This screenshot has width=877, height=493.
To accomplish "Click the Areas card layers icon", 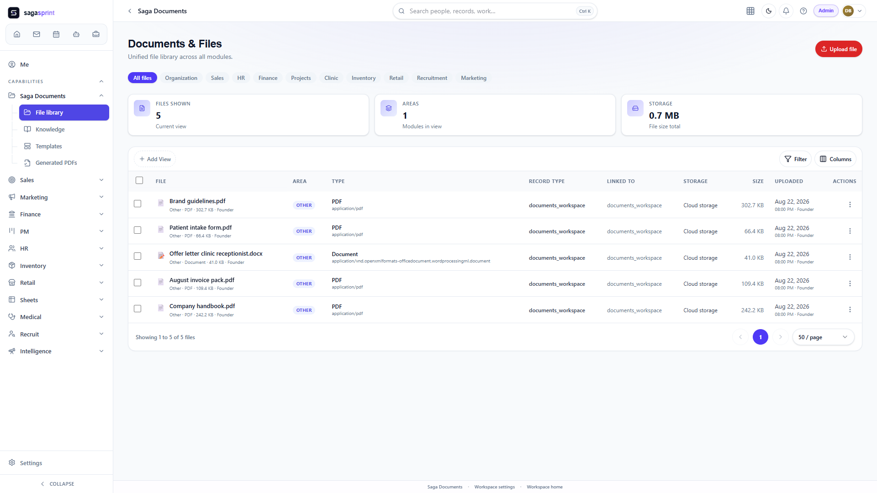I will 389,108.
